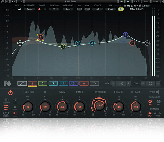Open the Source L+R selector

97,9
